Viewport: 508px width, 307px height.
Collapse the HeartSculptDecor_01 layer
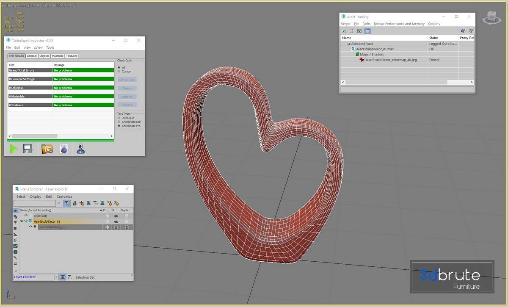click(22, 221)
